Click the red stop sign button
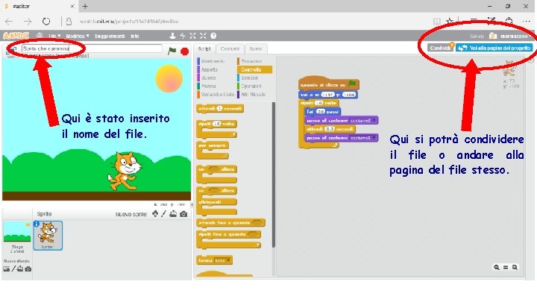The width and height of the screenshot is (537, 302). click(x=185, y=51)
